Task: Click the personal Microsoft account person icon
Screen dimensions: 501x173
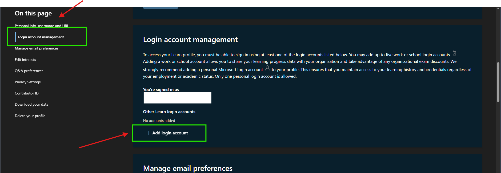Action: coord(267,68)
